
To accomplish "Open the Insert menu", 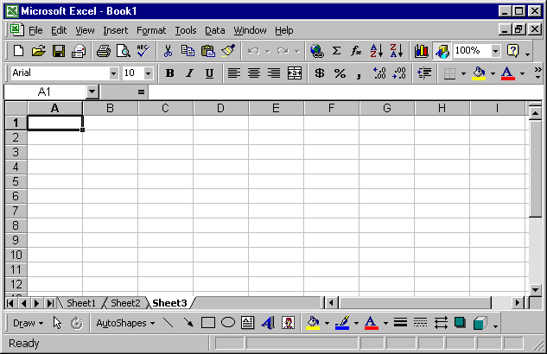I will tap(116, 31).
